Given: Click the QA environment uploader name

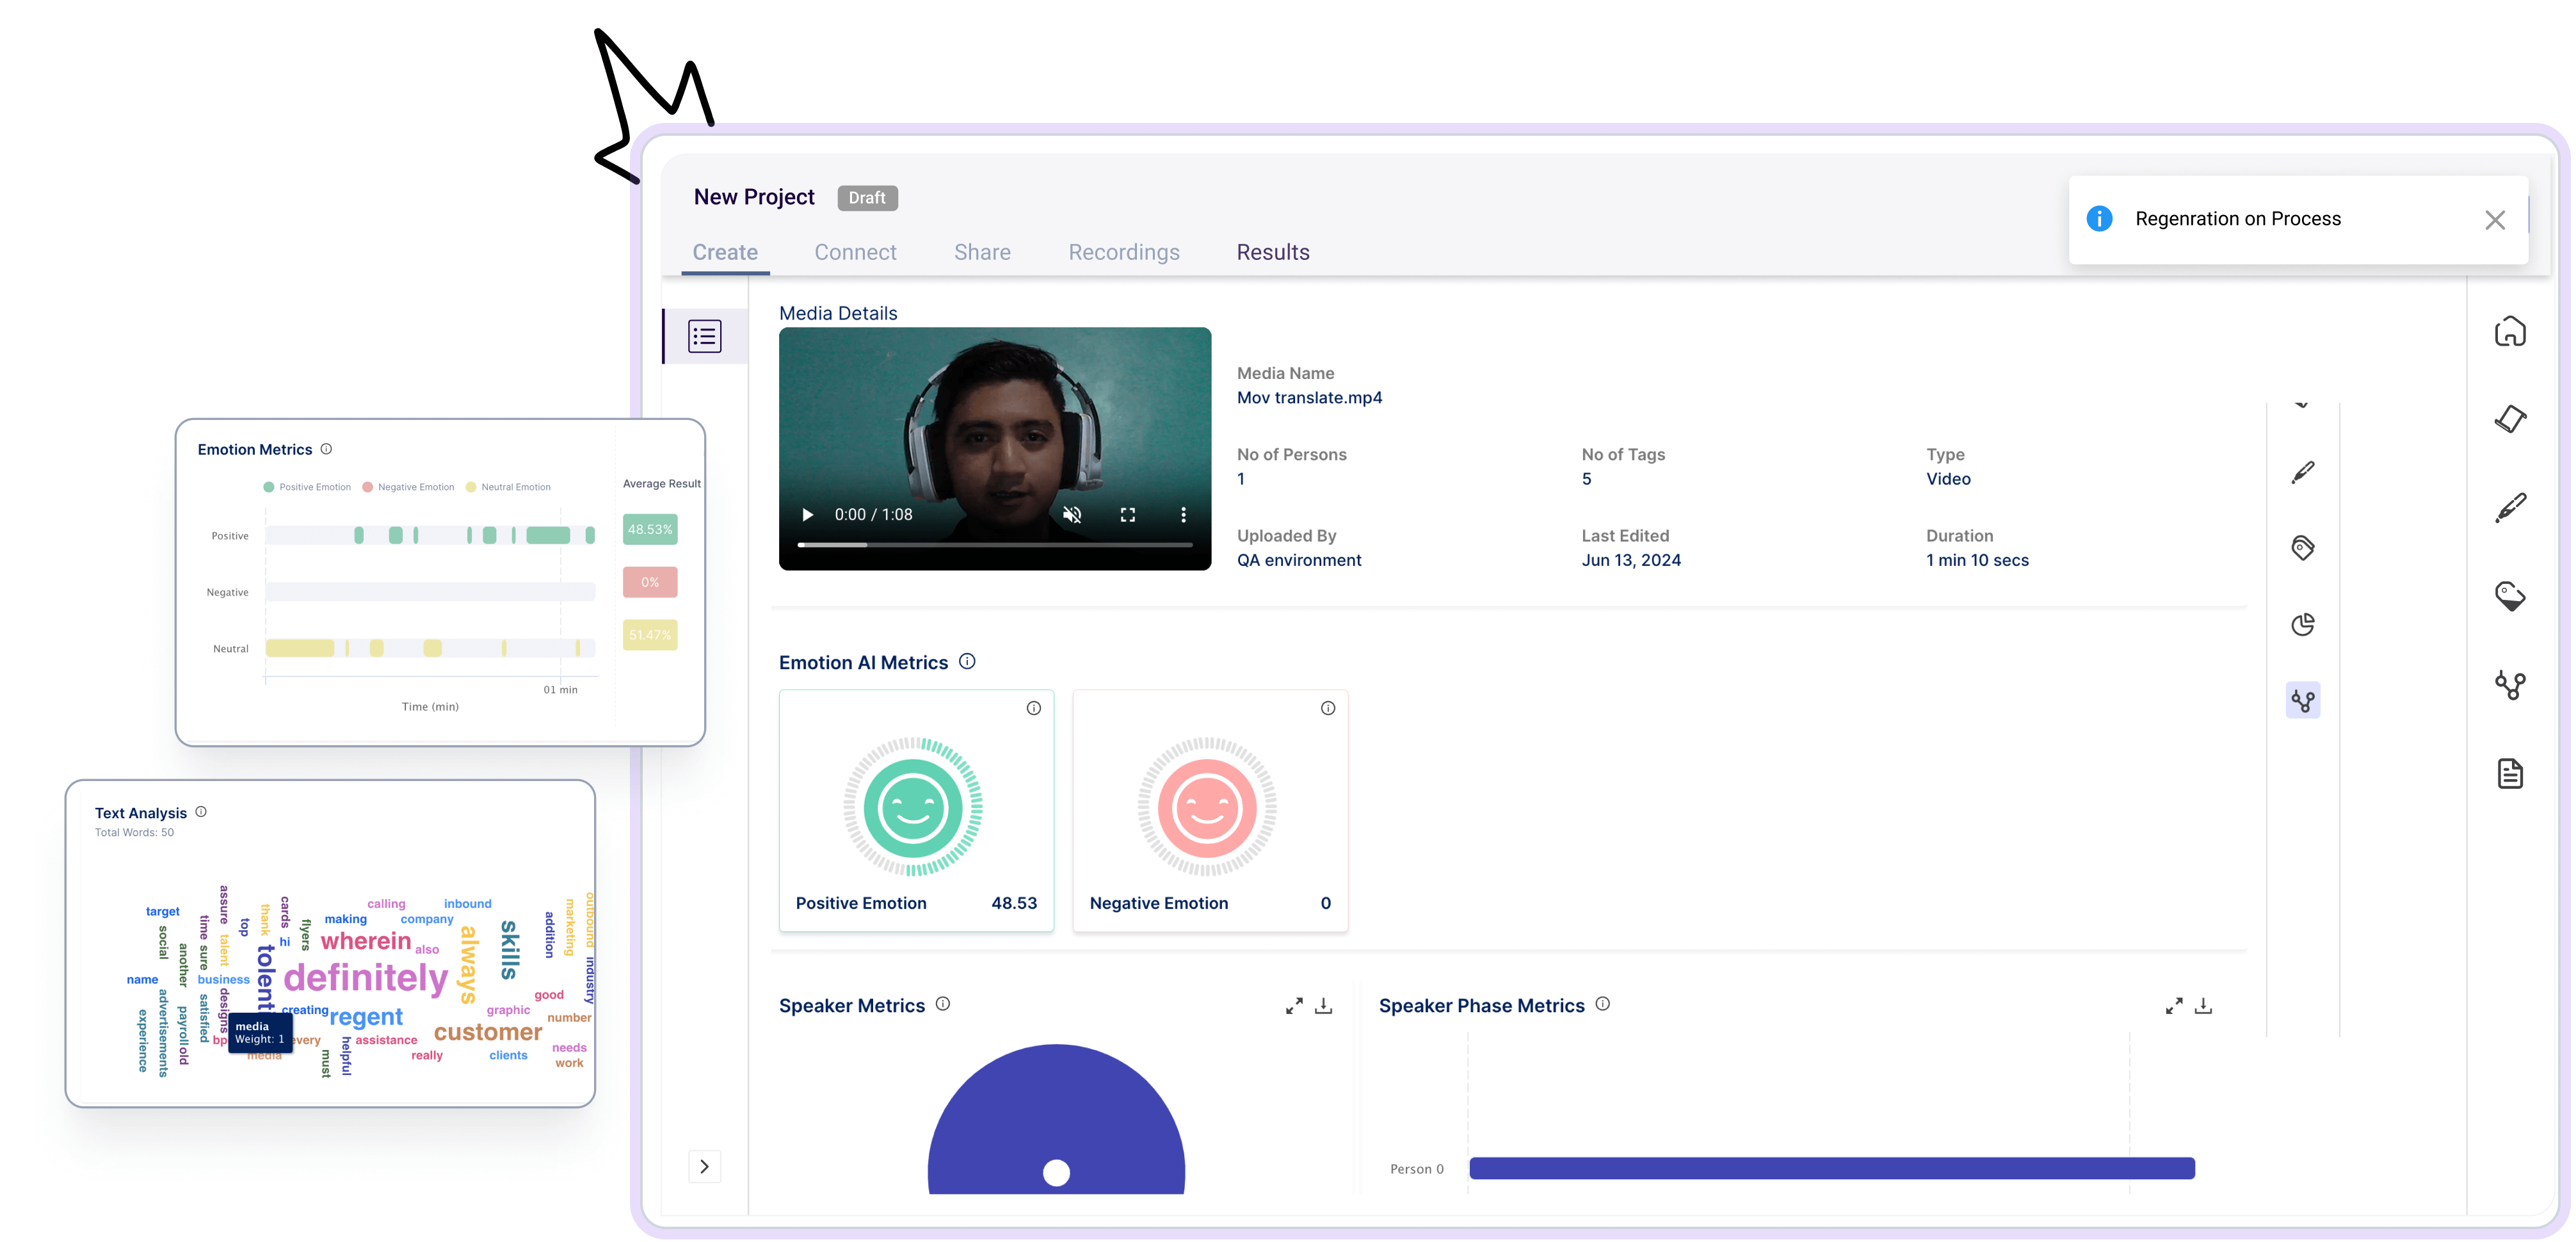Looking at the screenshot, I should [x=1299, y=560].
